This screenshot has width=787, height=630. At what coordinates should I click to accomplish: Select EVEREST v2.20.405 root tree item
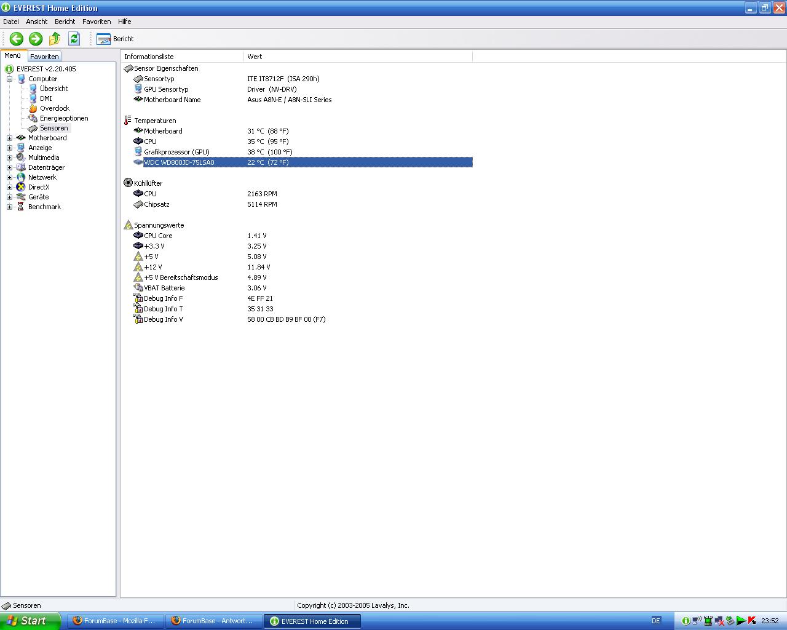[x=46, y=69]
